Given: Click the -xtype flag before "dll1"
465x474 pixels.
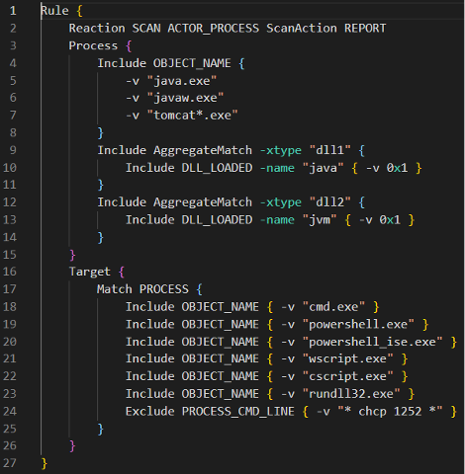Looking at the screenshot, I should click(281, 150).
